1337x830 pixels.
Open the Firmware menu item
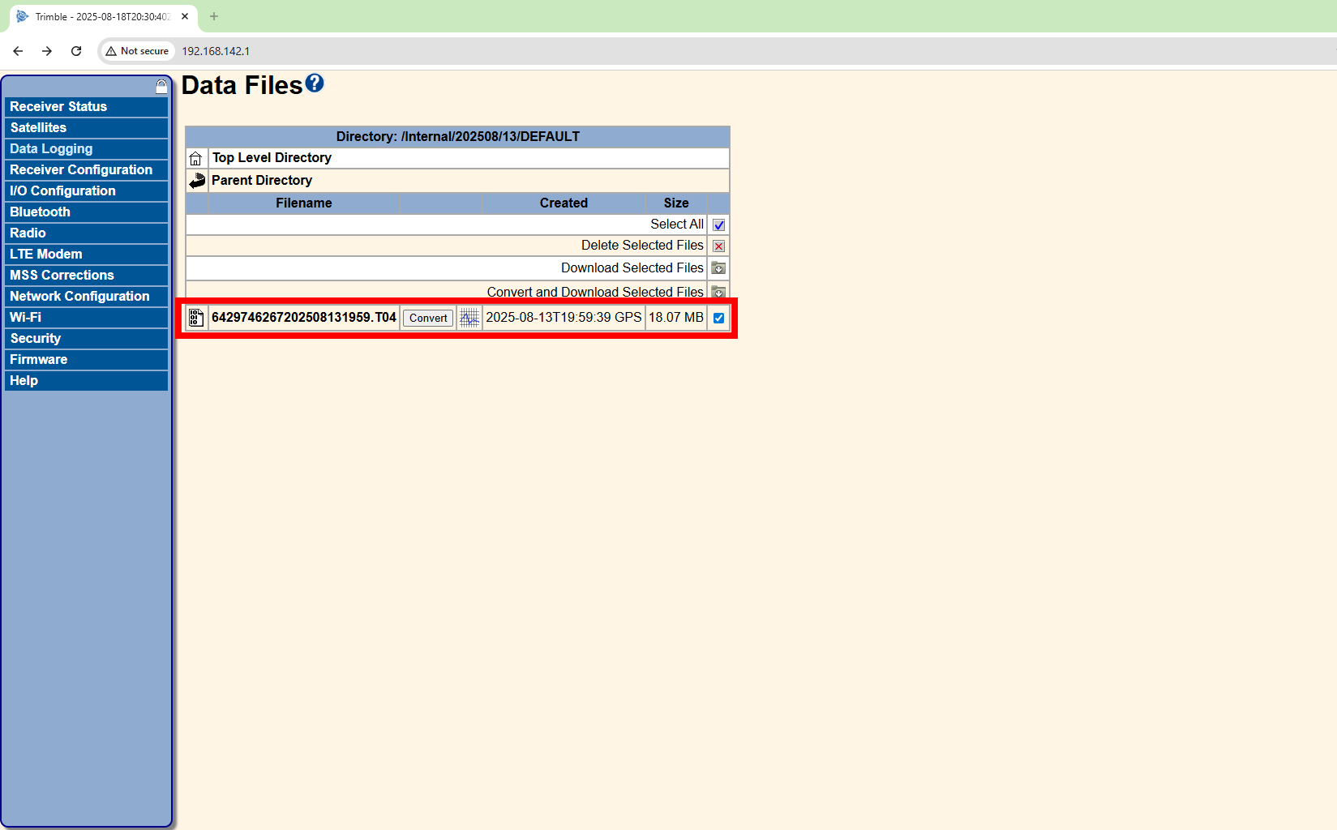click(x=38, y=360)
